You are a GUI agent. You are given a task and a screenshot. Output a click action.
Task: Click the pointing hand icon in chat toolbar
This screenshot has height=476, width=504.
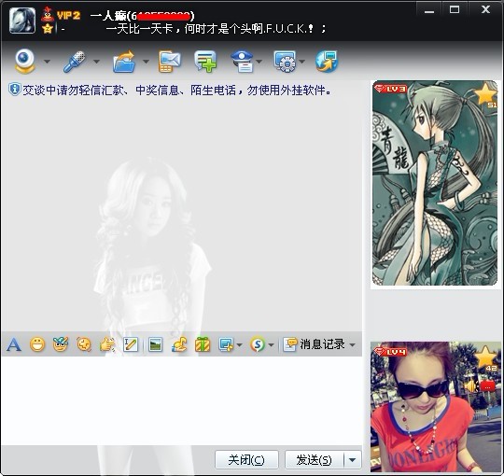(107, 345)
